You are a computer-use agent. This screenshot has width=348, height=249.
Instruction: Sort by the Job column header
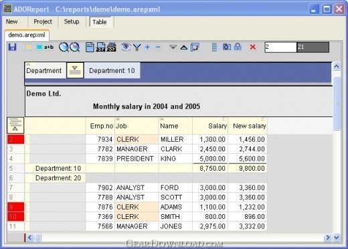point(137,126)
